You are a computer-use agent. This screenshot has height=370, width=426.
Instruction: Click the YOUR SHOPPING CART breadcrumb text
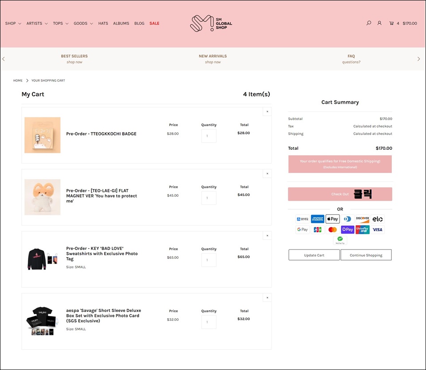pyautogui.click(x=48, y=81)
